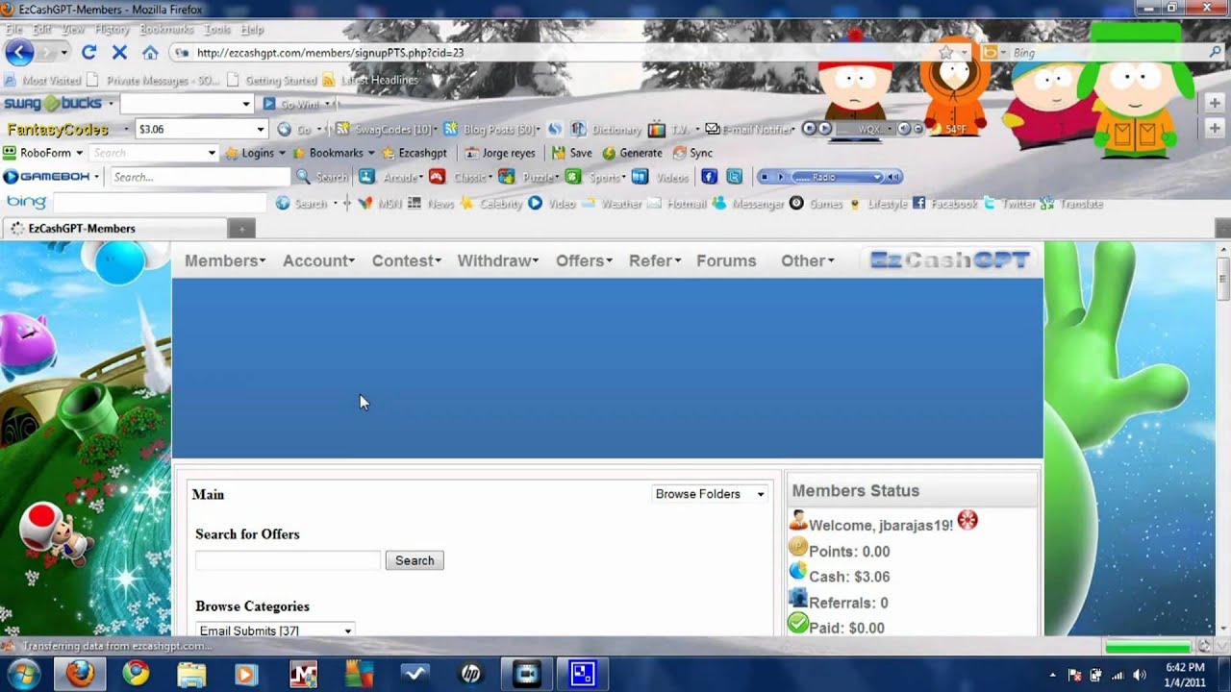1231x692 pixels.
Task: Open Translate on the Bing bar
Action: click(1070, 204)
